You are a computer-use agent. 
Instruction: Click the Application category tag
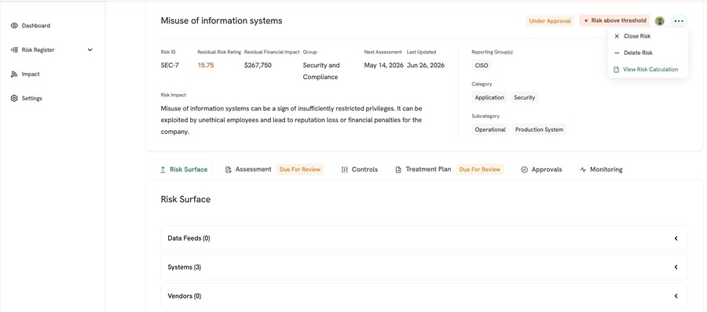click(x=489, y=97)
